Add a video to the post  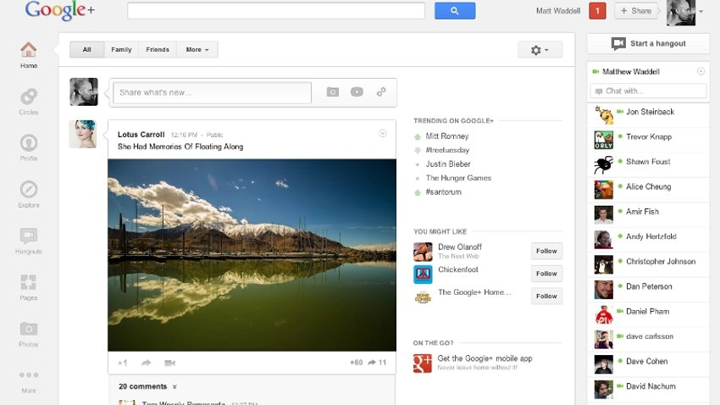tap(357, 92)
